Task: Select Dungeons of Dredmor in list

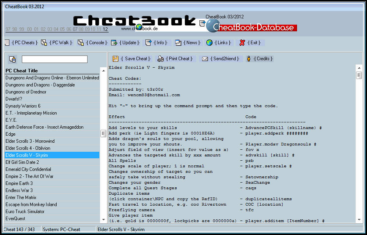Action: [52, 92]
